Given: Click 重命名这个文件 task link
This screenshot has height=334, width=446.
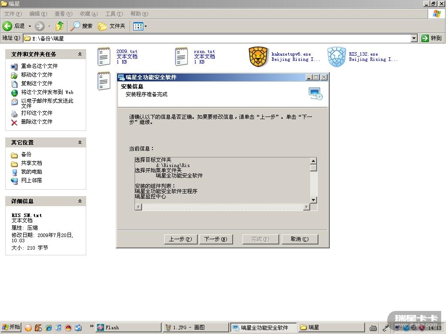Looking at the screenshot, I should point(39,66).
